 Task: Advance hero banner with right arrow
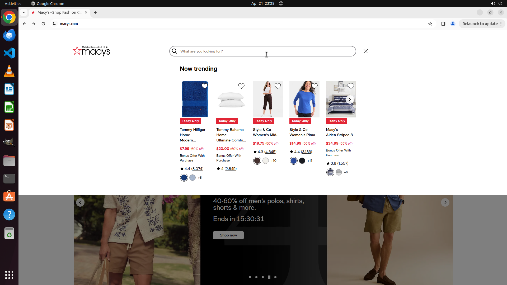tap(445, 202)
